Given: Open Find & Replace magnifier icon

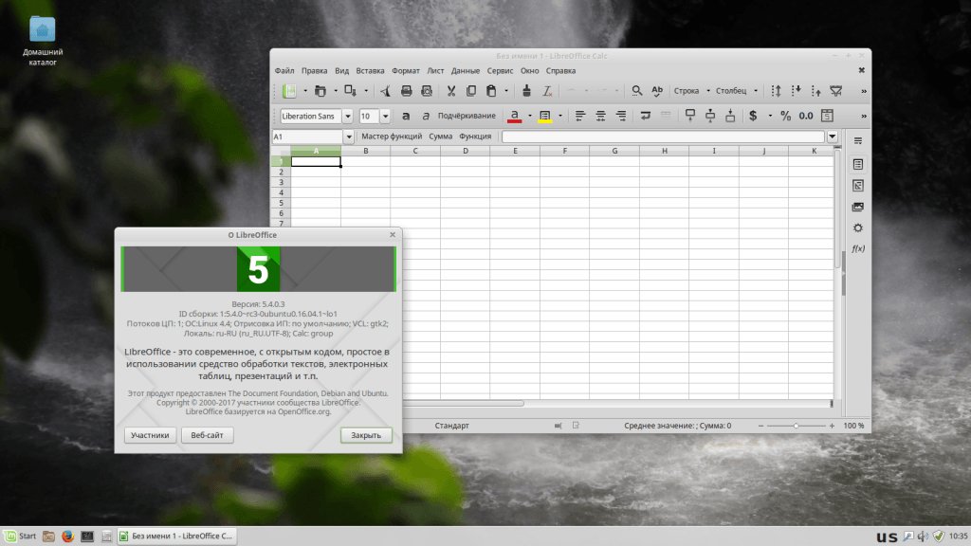Looking at the screenshot, I should [x=636, y=91].
